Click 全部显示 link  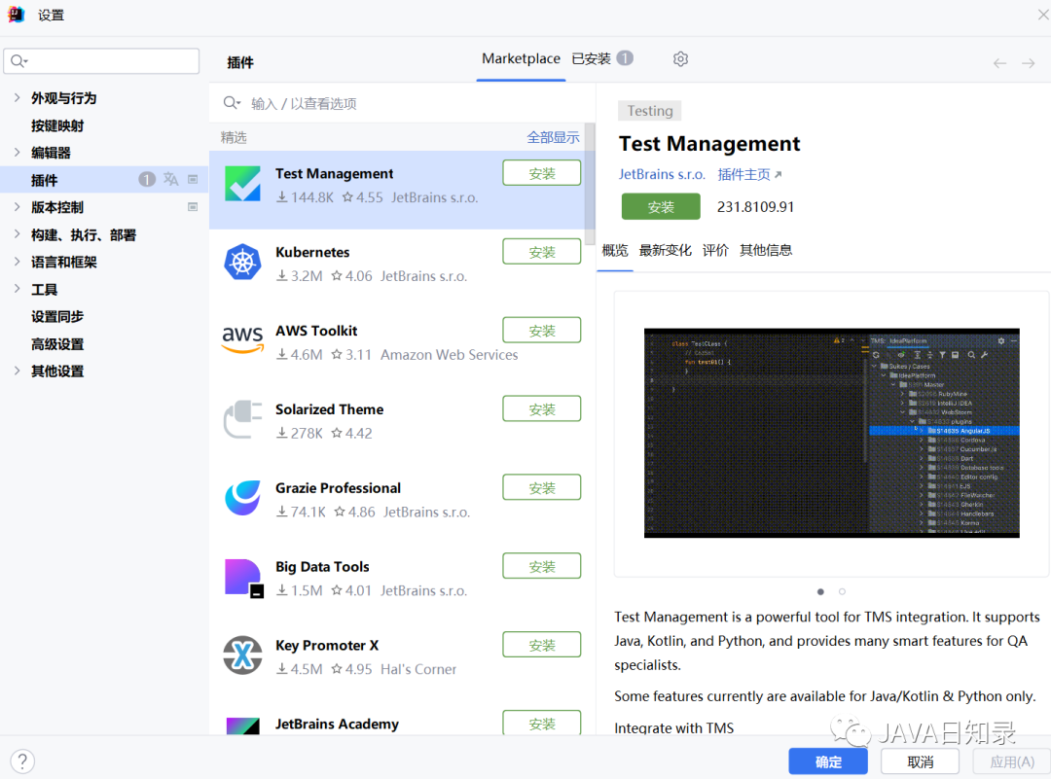click(x=553, y=137)
